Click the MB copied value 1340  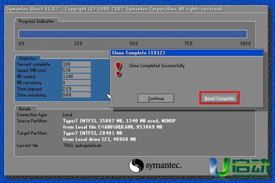pos(76,76)
